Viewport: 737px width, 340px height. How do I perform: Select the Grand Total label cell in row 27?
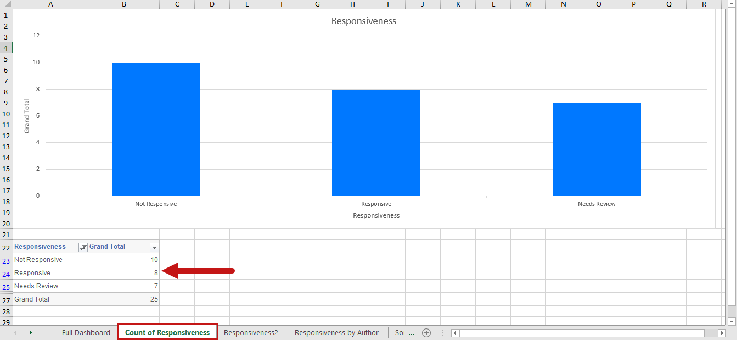(x=50, y=299)
